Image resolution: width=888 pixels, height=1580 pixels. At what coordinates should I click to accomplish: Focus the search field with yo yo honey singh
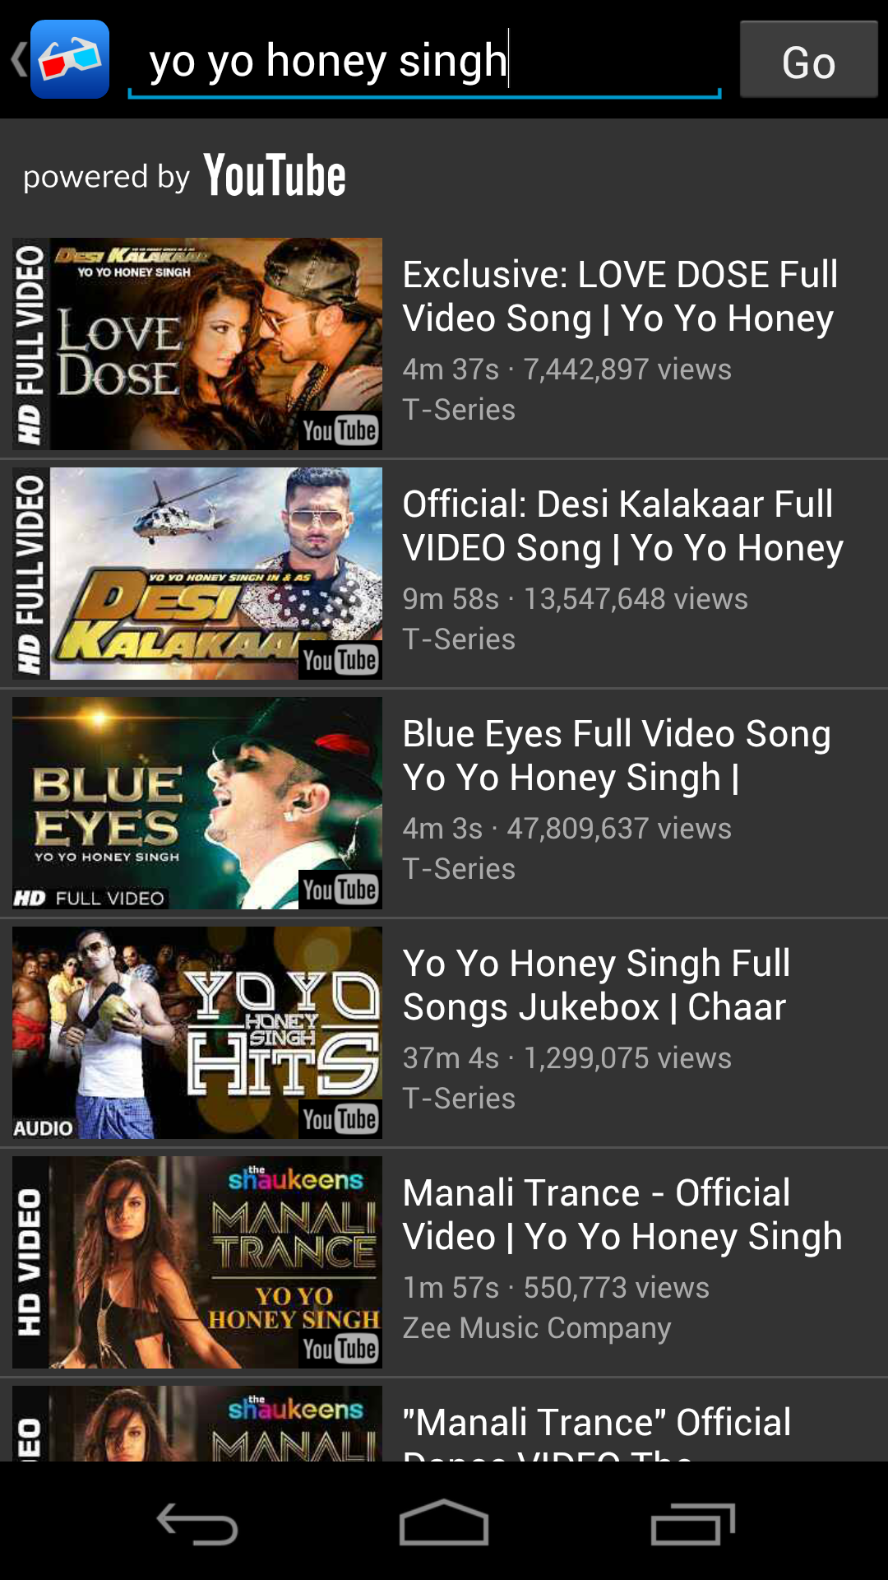[424, 62]
